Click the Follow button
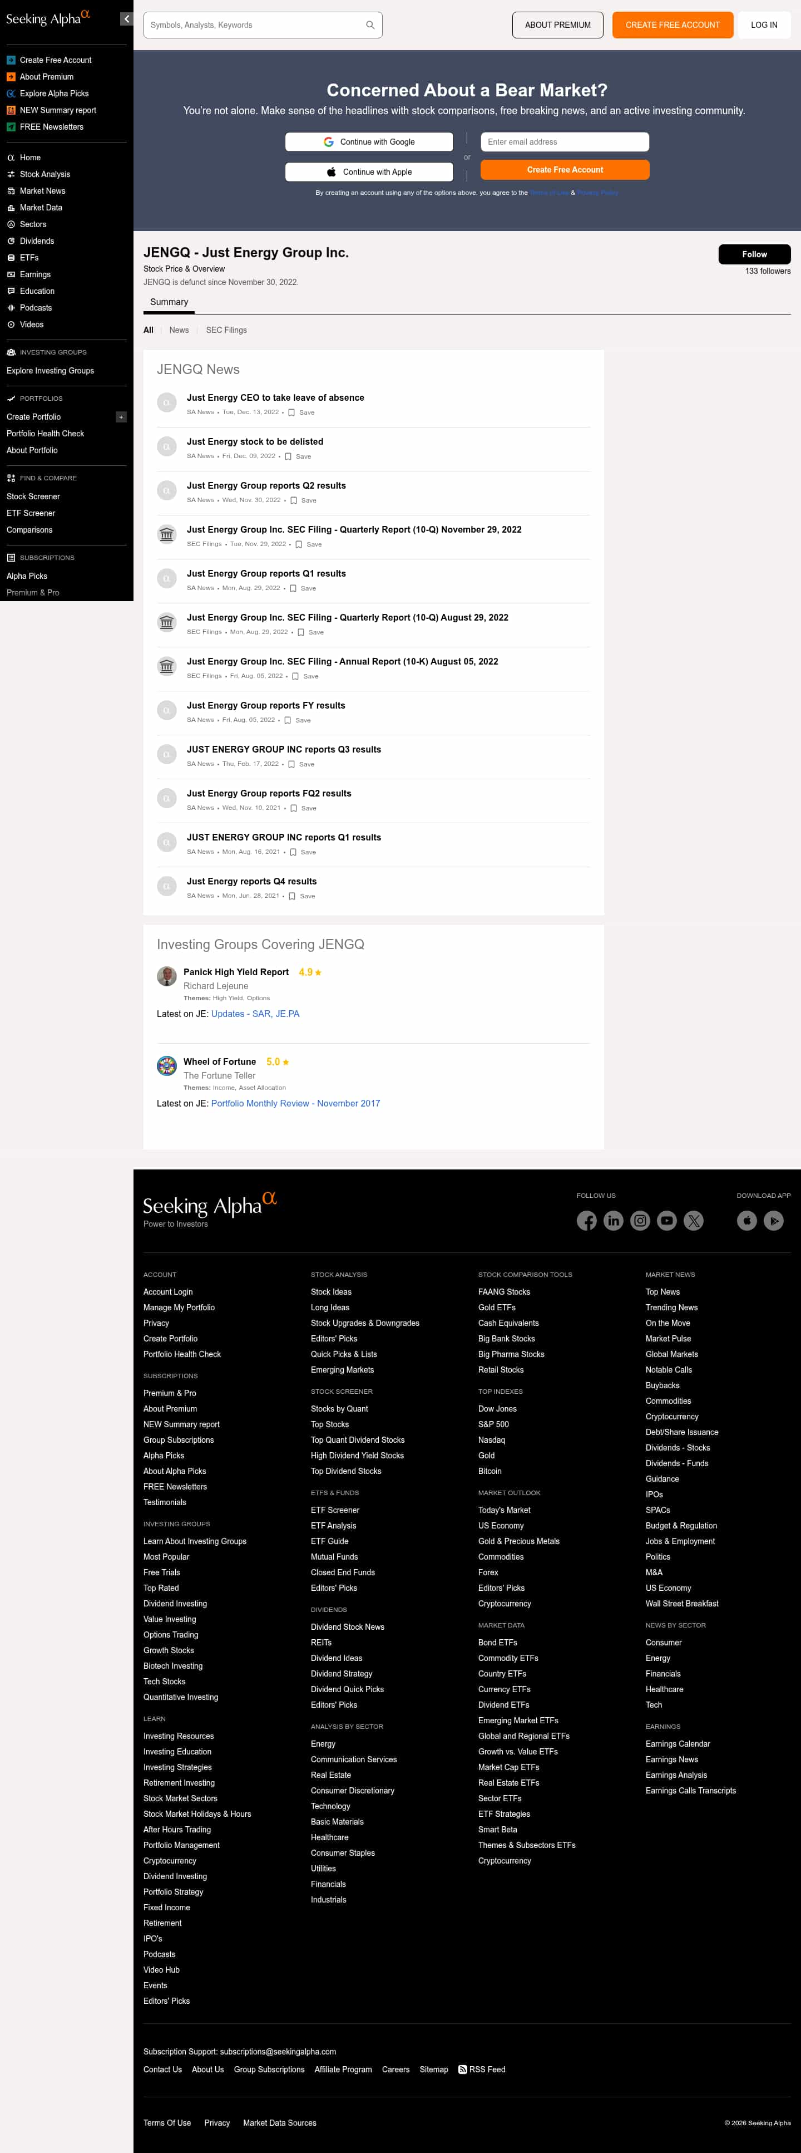This screenshot has width=801, height=2153. click(x=753, y=254)
